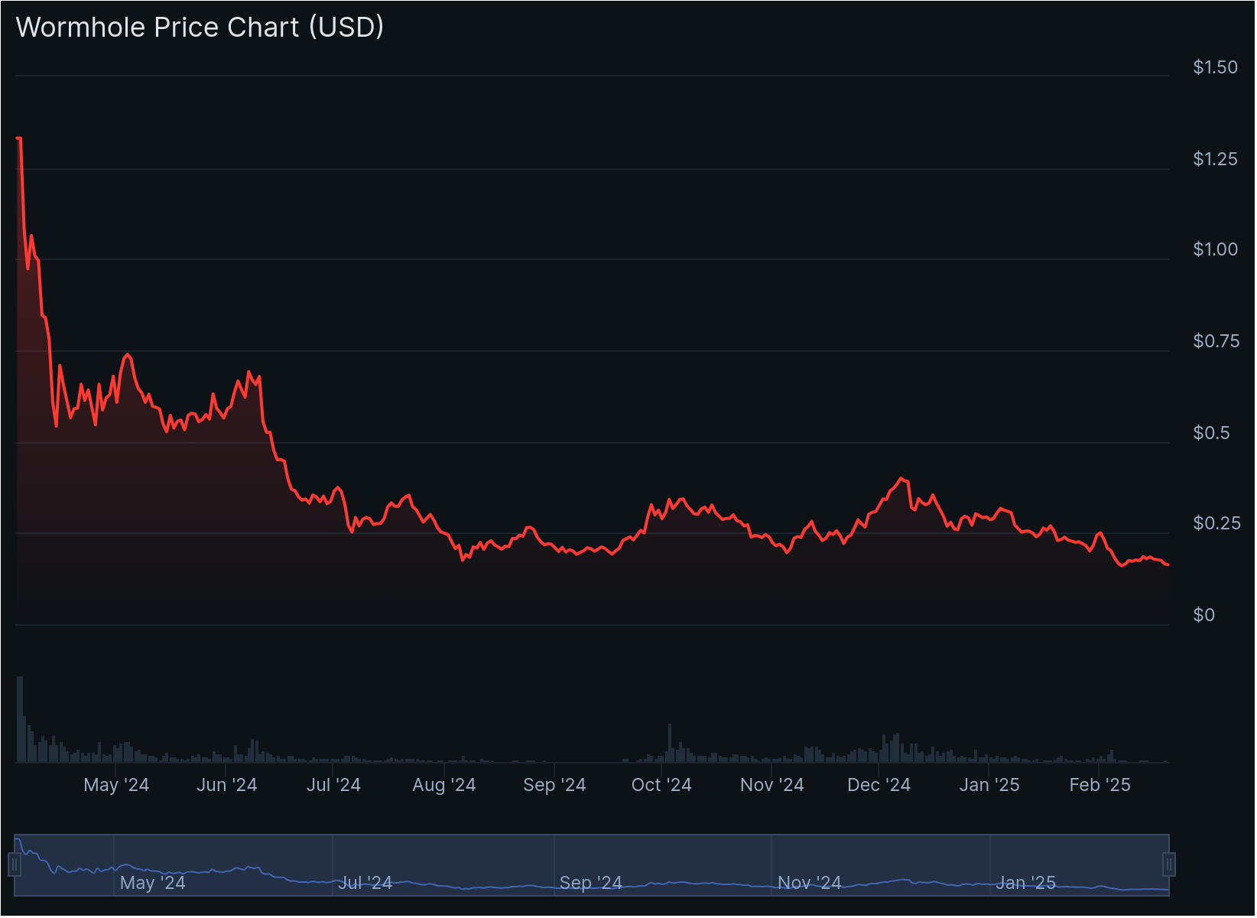Click the $1.50 y-axis label
Viewport: 1257px width, 918px height.
point(1215,67)
